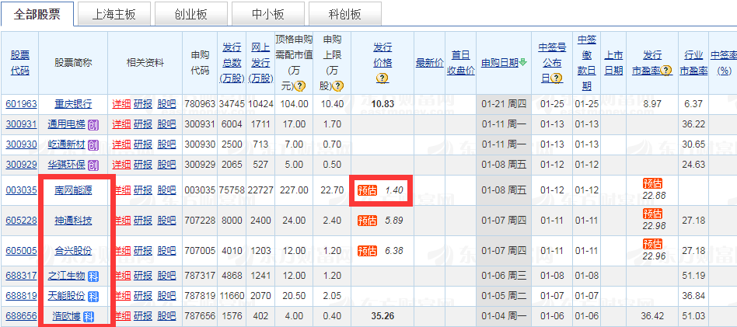This screenshot has width=737, height=327.
Task: Switch to 全部股票 tab
Action: pos(37,15)
